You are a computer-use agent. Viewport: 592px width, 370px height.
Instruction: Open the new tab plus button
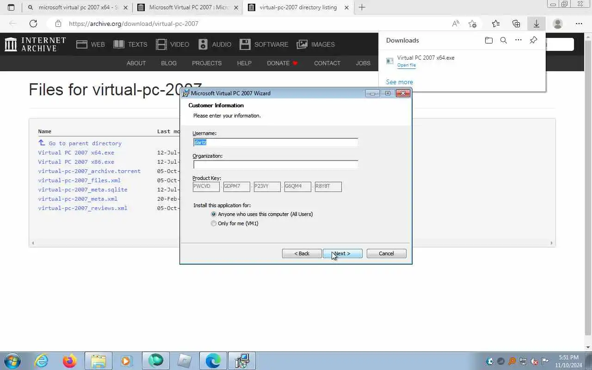pos(362,7)
